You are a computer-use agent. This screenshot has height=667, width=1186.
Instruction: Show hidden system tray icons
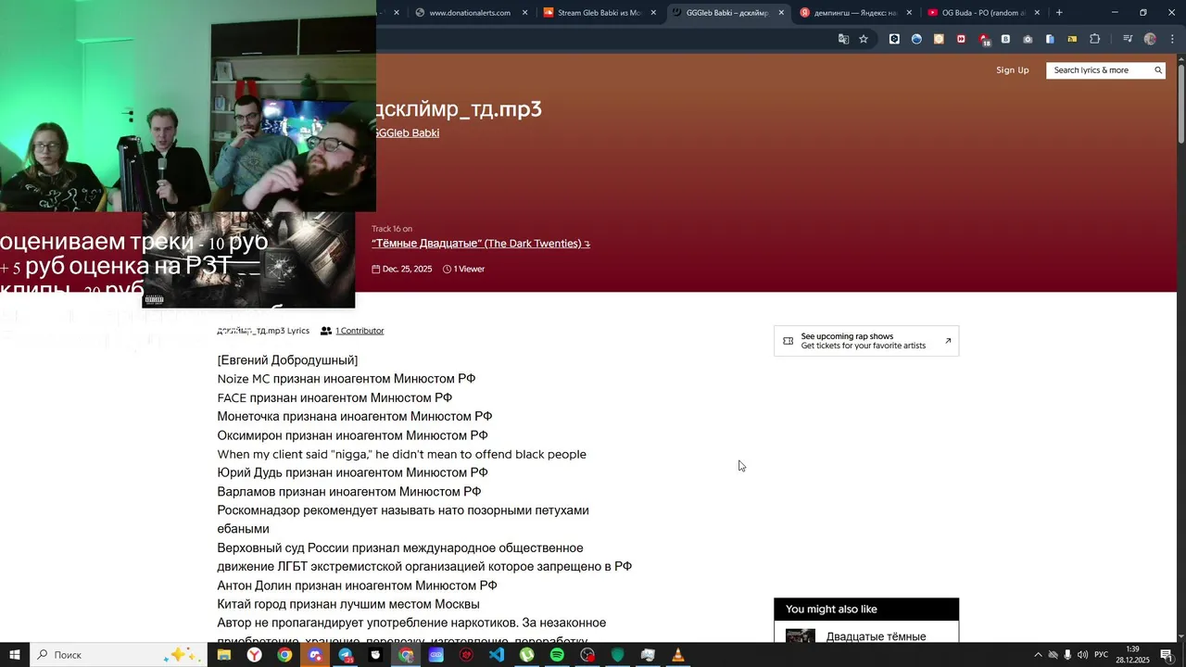coord(1038,655)
